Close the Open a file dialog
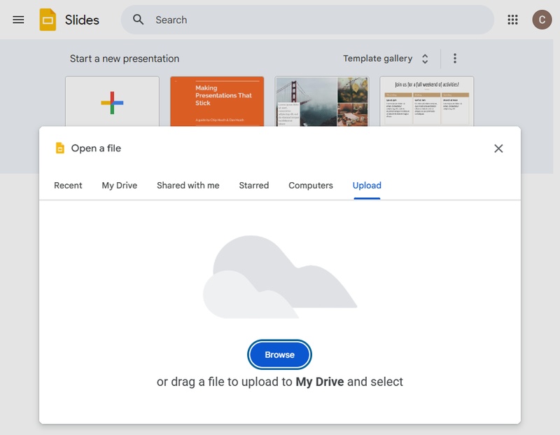Image resolution: width=560 pixels, height=435 pixels. 499,148
